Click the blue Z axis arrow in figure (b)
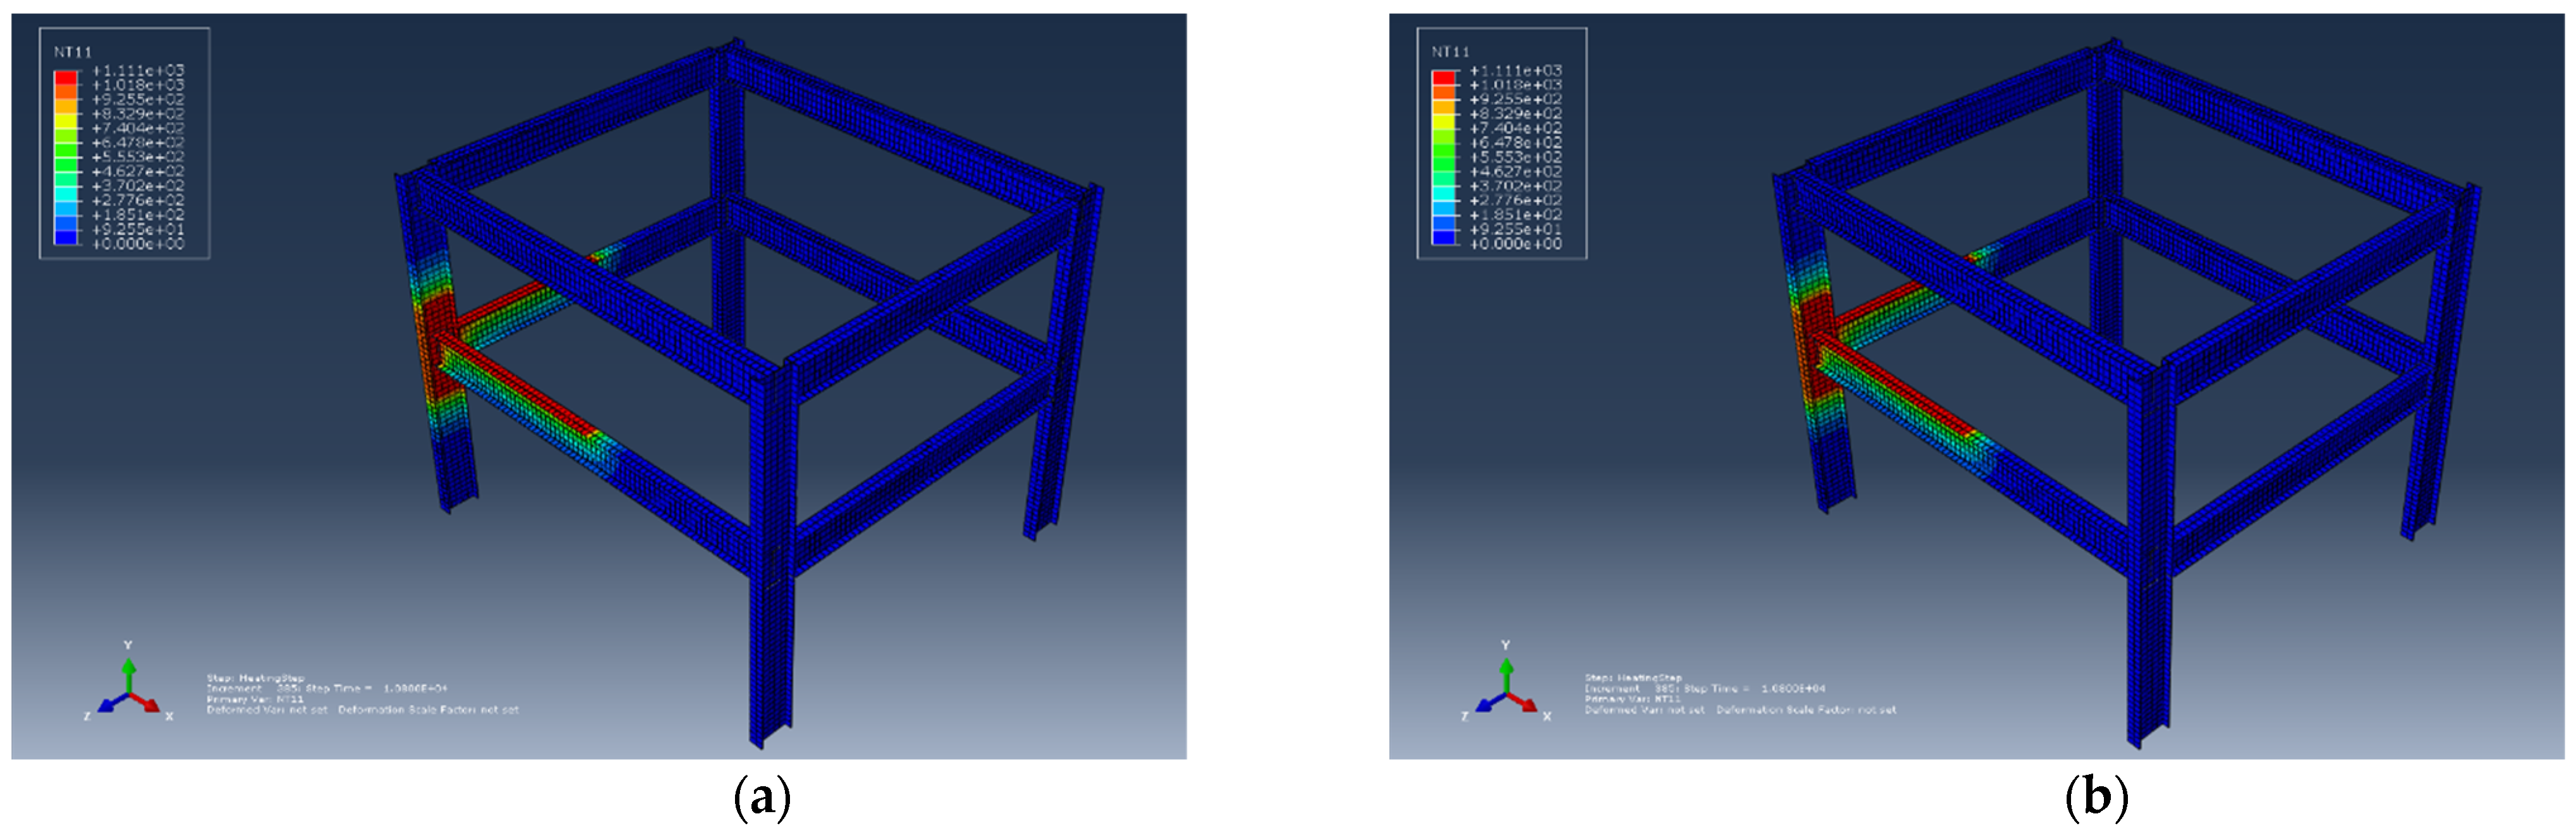This screenshot has width=2576, height=833. [x=1486, y=705]
